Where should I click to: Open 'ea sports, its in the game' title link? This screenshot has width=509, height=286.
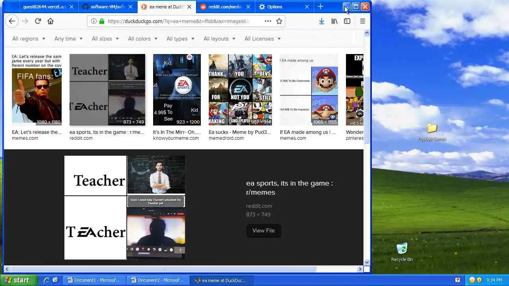(289, 187)
